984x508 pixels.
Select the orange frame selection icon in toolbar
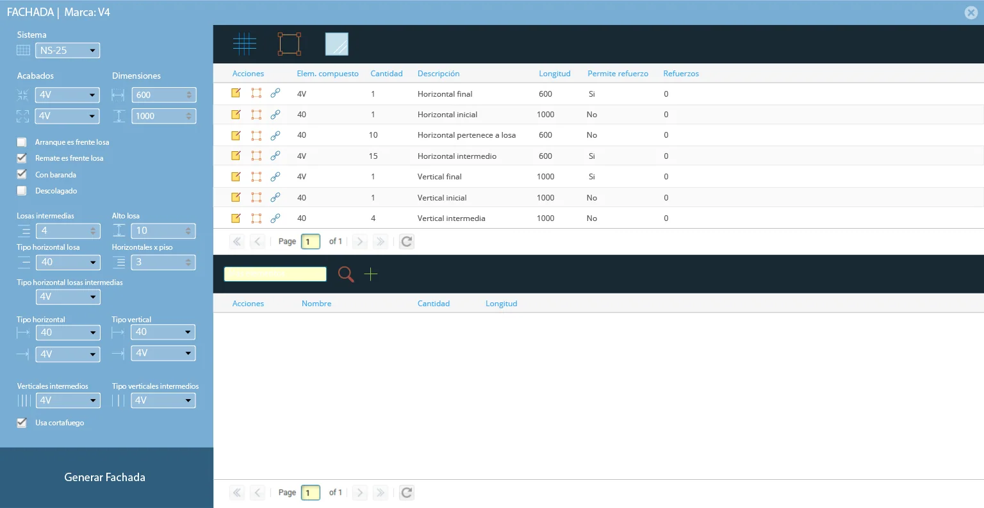(289, 44)
